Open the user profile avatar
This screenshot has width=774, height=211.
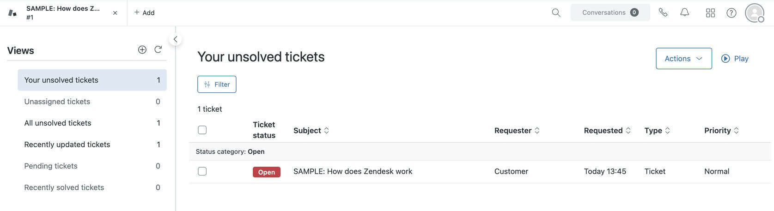(x=754, y=13)
